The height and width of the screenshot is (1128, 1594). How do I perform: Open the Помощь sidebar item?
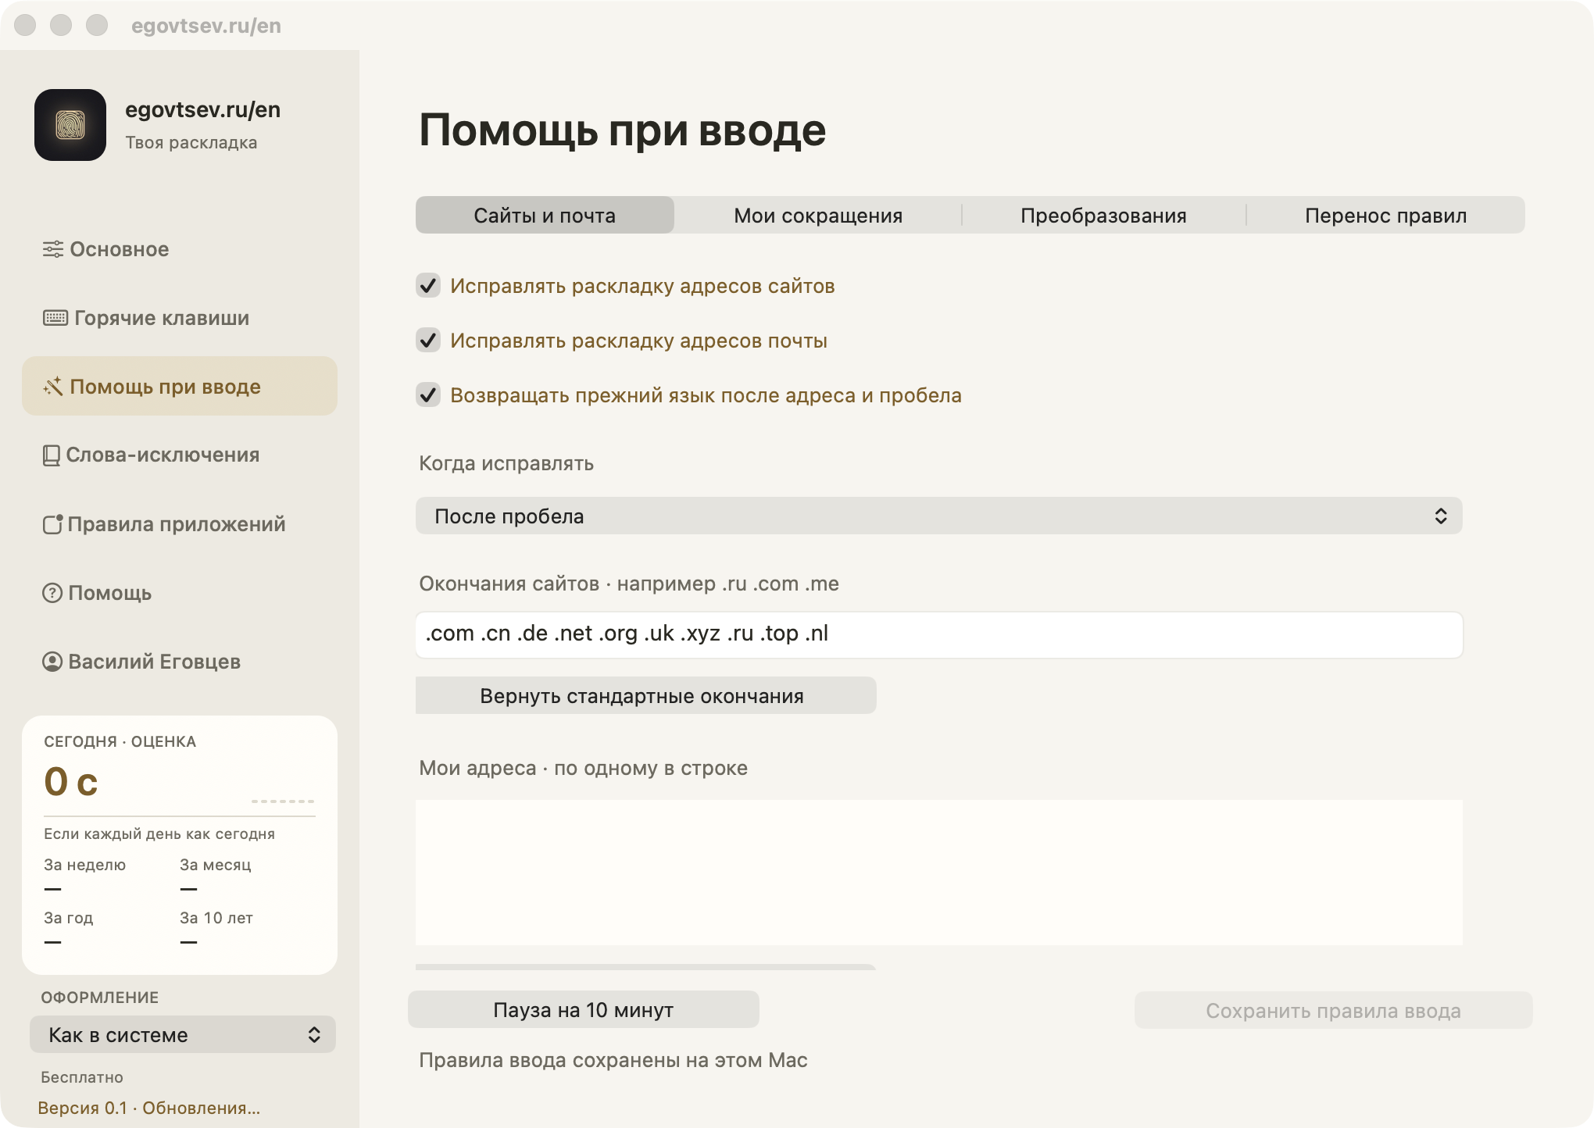[180, 593]
